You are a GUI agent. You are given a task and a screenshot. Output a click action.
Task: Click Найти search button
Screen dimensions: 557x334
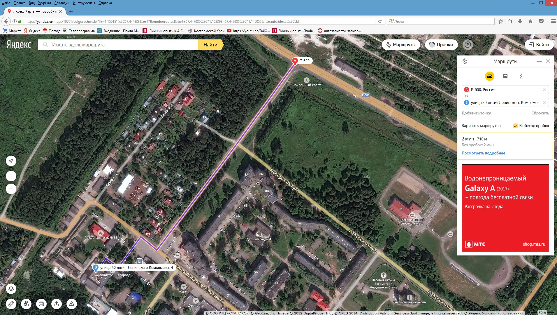point(210,45)
